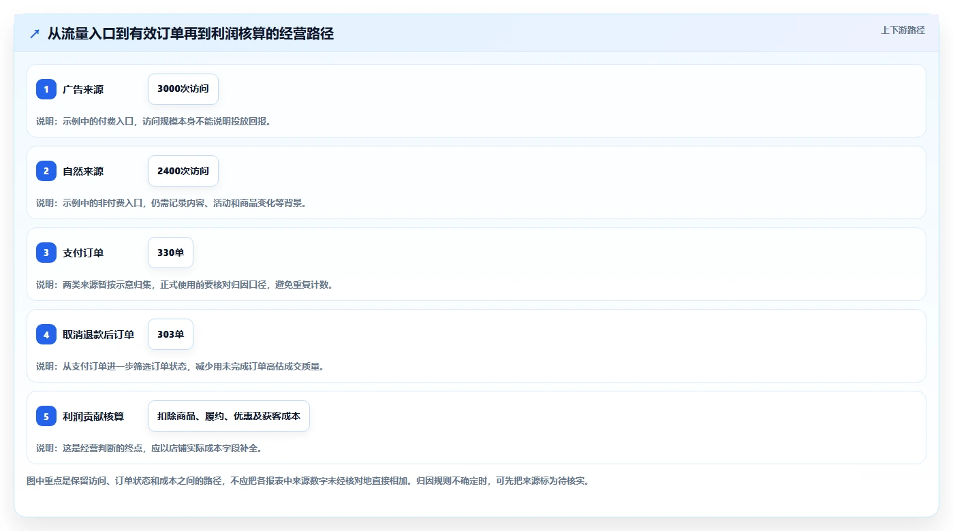
Task: Select the 330单 value chip
Action: (170, 253)
